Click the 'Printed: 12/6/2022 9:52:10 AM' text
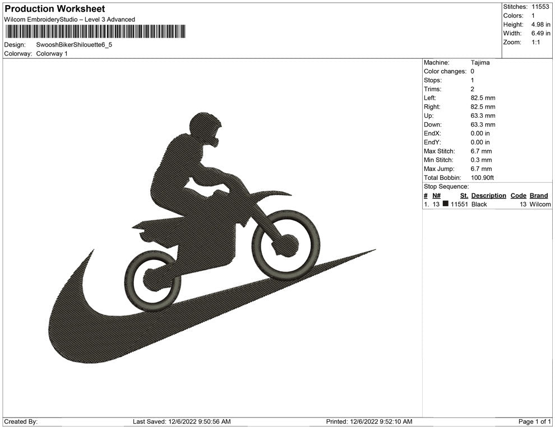555x427 pixels. (x=369, y=421)
